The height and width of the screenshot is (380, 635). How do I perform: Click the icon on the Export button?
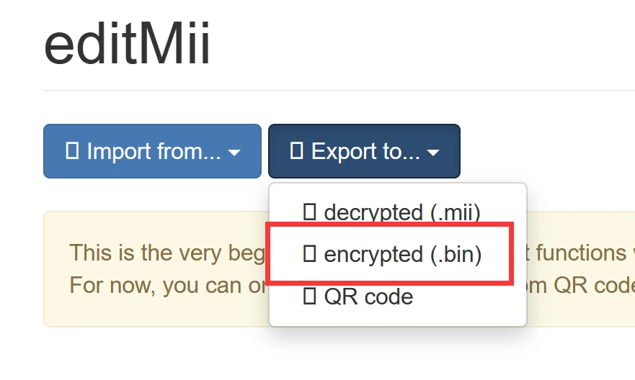point(296,151)
